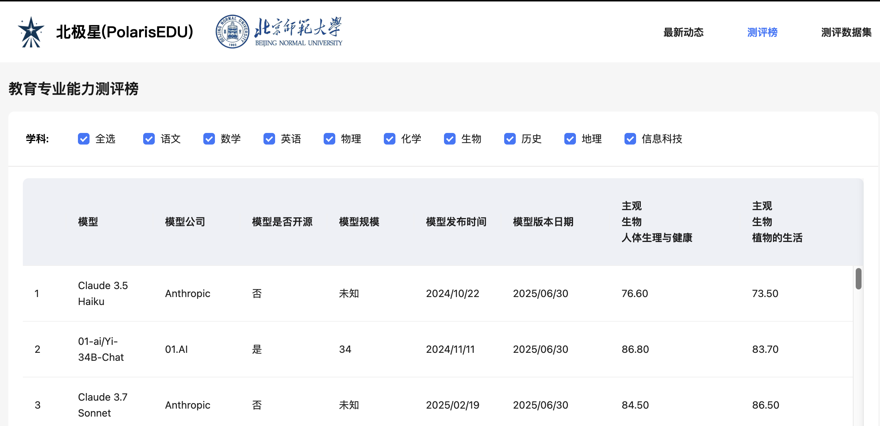Click the 教育专业能力测评榜 heading
This screenshot has width=880, height=426.
pos(74,89)
